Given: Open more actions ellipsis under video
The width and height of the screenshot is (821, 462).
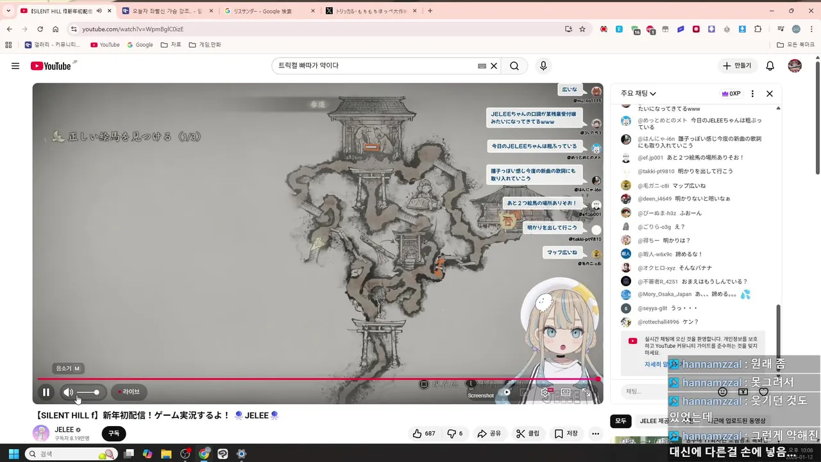Looking at the screenshot, I should tap(596, 434).
